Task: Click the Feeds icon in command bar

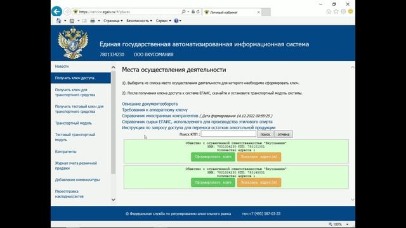Action: click(x=72, y=21)
